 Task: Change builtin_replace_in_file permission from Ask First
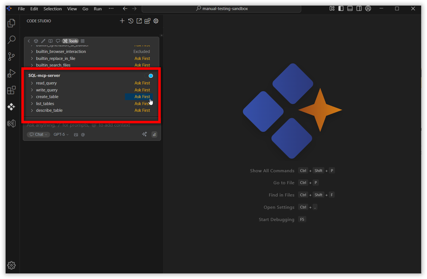click(142, 59)
